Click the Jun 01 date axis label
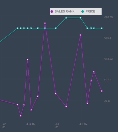The width and height of the screenshot is (118, 132). tap(4, 125)
